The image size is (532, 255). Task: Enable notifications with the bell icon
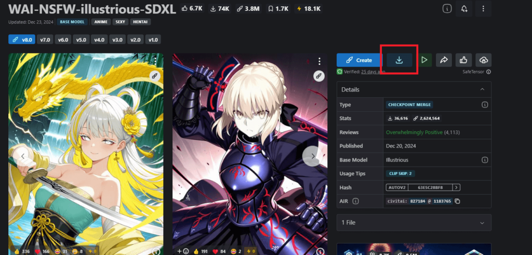coord(464,9)
